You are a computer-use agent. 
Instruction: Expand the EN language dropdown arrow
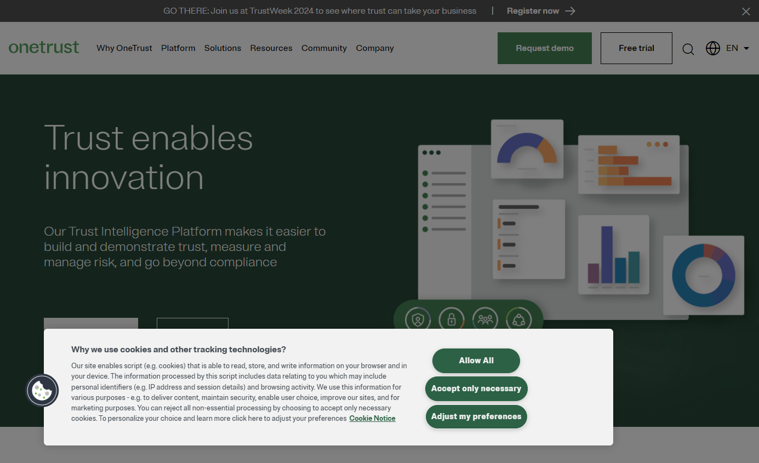click(x=746, y=48)
